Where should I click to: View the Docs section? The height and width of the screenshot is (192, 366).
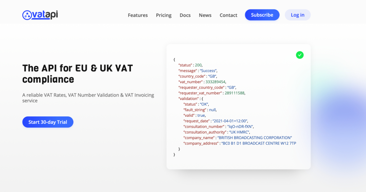click(185, 15)
